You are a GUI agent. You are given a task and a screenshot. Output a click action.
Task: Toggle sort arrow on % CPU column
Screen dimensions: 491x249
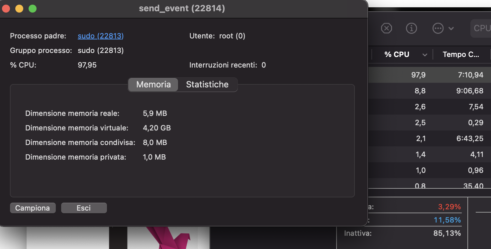point(425,55)
